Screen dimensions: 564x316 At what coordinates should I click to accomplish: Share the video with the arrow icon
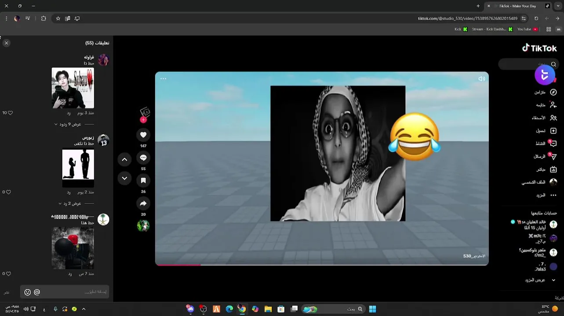(x=143, y=203)
